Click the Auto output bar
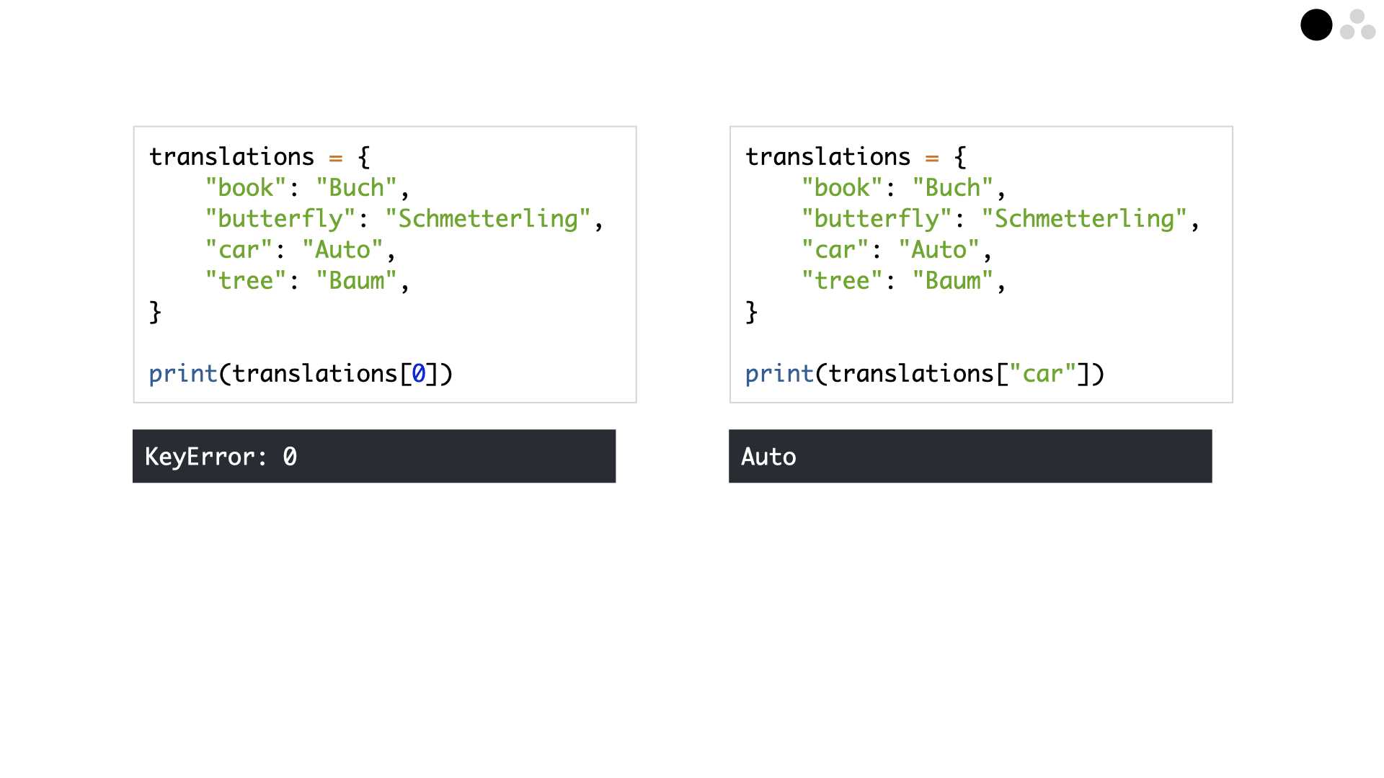This screenshot has width=1384, height=778. pyautogui.click(x=970, y=456)
